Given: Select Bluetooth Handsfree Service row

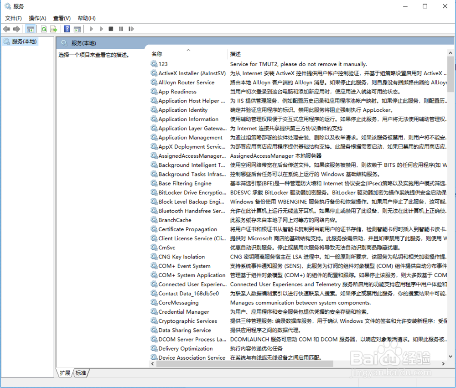Looking at the screenshot, I should click(299, 211).
